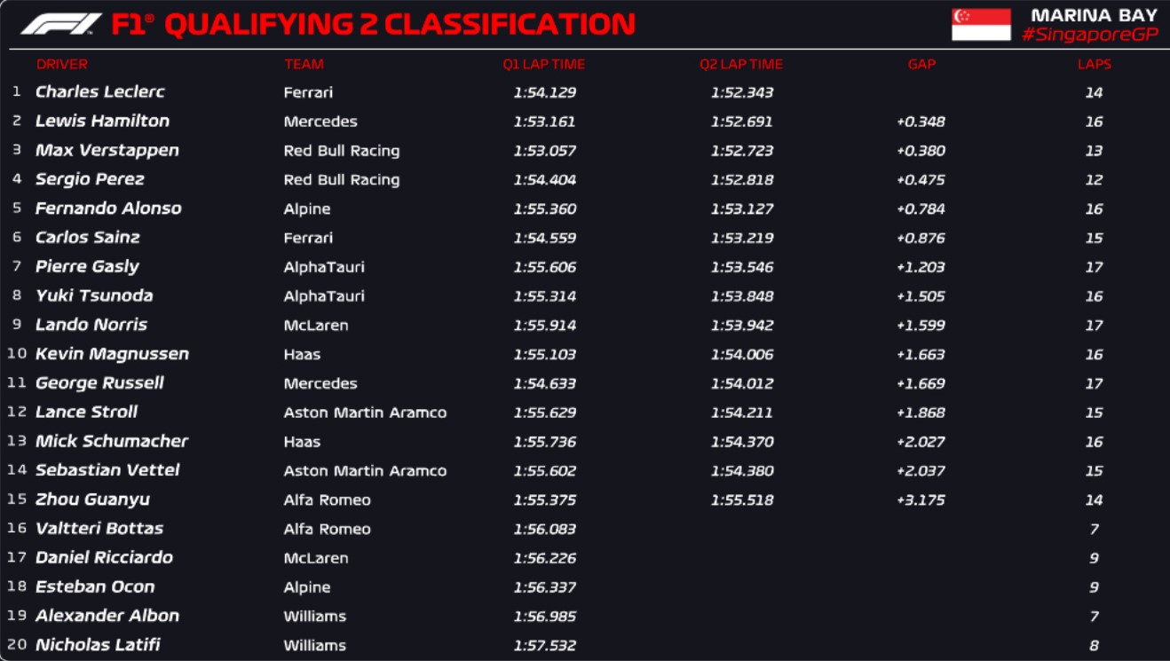Screen dimensions: 1170x661
Task: Select the DRIVER column header
Action: pos(62,64)
